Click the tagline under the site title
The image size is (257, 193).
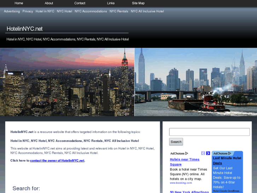(68, 39)
